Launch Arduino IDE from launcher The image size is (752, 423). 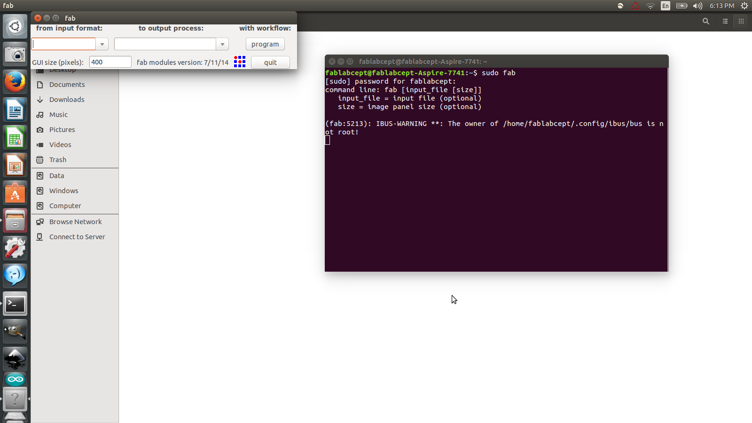pos(15,379)
